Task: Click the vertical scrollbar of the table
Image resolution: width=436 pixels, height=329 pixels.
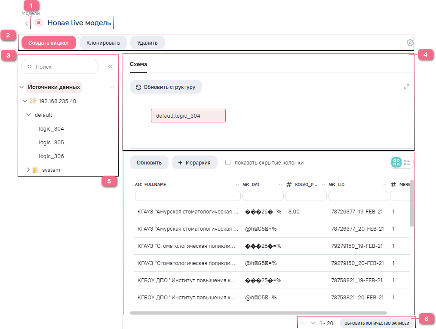Action: [x=412, y=203]
